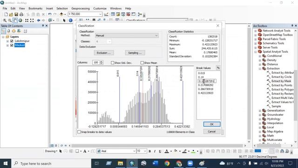Click the percent button above break values
Image resolution: width=298 pixels, height=168 pixels.
(x=218, y=68)
